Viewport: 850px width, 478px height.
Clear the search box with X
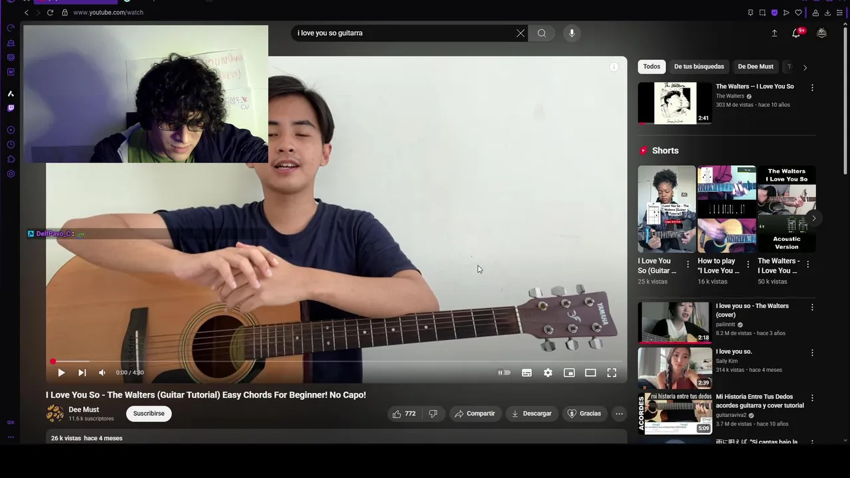(521, 33)
